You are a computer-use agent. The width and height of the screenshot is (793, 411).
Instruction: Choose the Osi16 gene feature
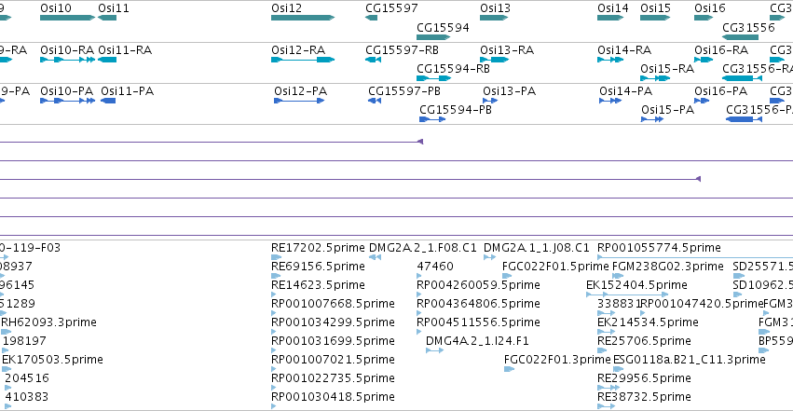click(704, 18)
